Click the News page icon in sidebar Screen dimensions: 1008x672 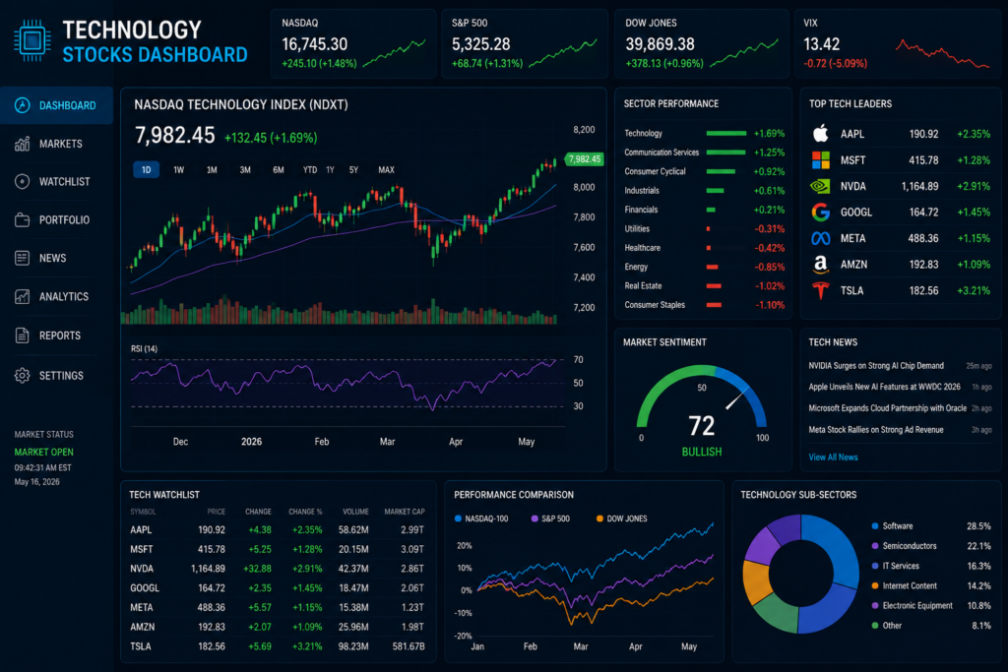(22, 258)
